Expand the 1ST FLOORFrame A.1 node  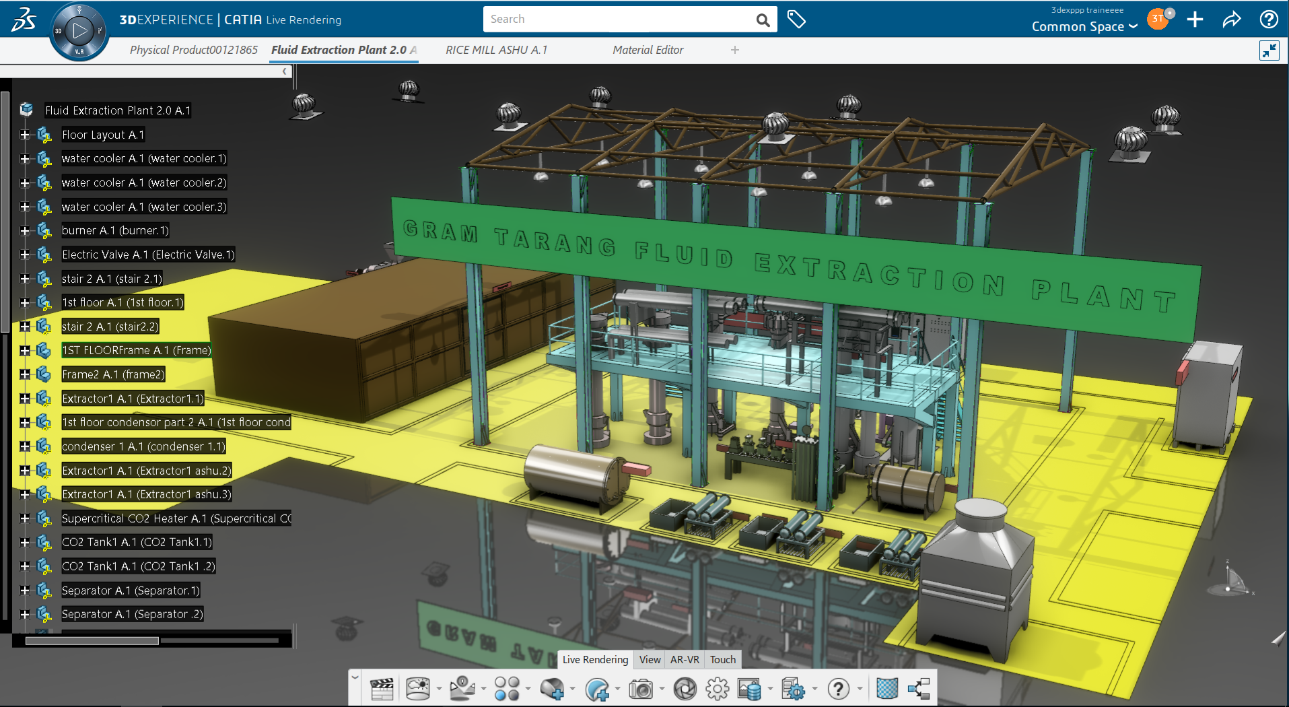25,350
